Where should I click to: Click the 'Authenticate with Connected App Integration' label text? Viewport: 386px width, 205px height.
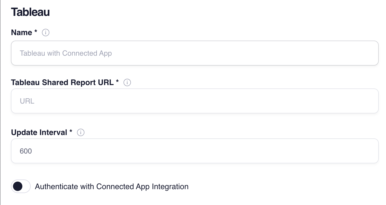coord(112,187)
